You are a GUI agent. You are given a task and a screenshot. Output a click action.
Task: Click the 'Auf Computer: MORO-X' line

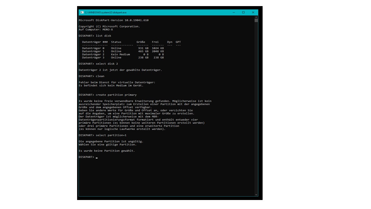(96, 30)
